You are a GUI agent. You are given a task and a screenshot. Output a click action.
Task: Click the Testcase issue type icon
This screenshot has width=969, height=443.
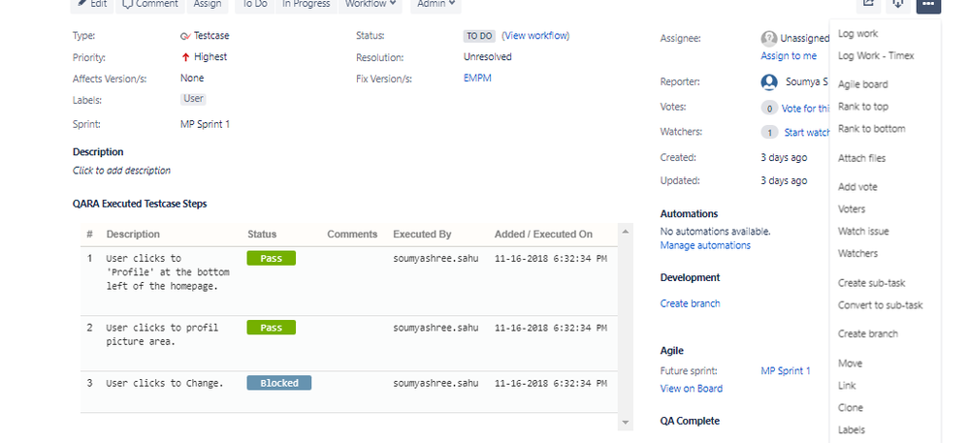185,36
